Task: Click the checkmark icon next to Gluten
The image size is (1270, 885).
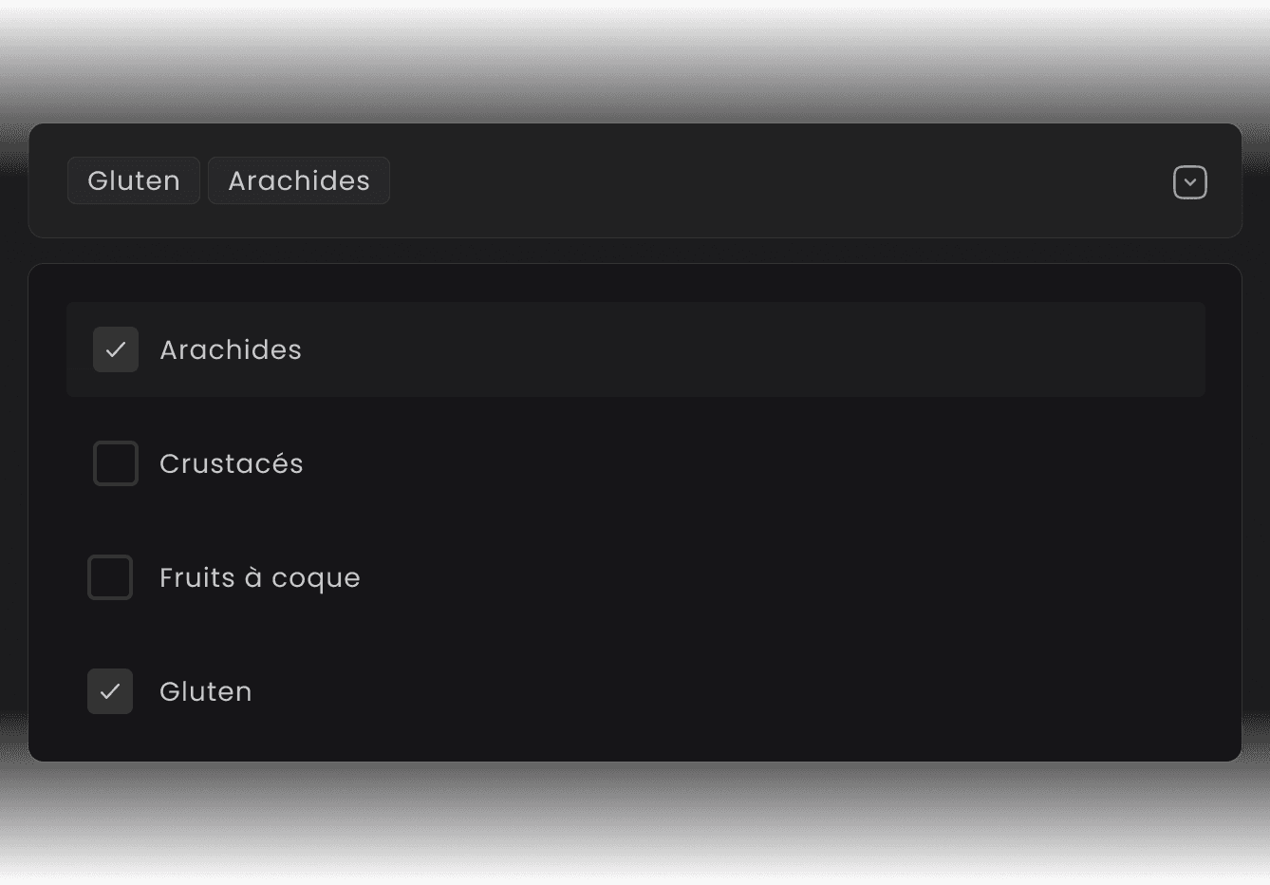Action: click(x=110, y=691)
